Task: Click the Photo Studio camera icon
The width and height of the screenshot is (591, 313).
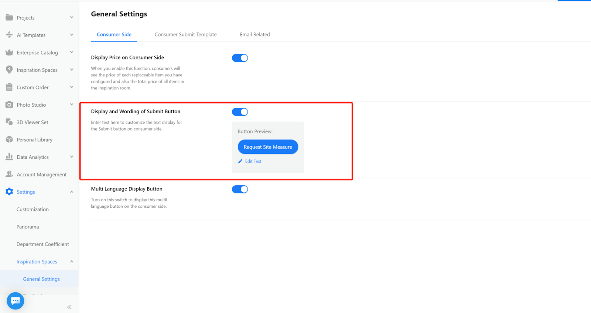Action: (x=9, y=104)
